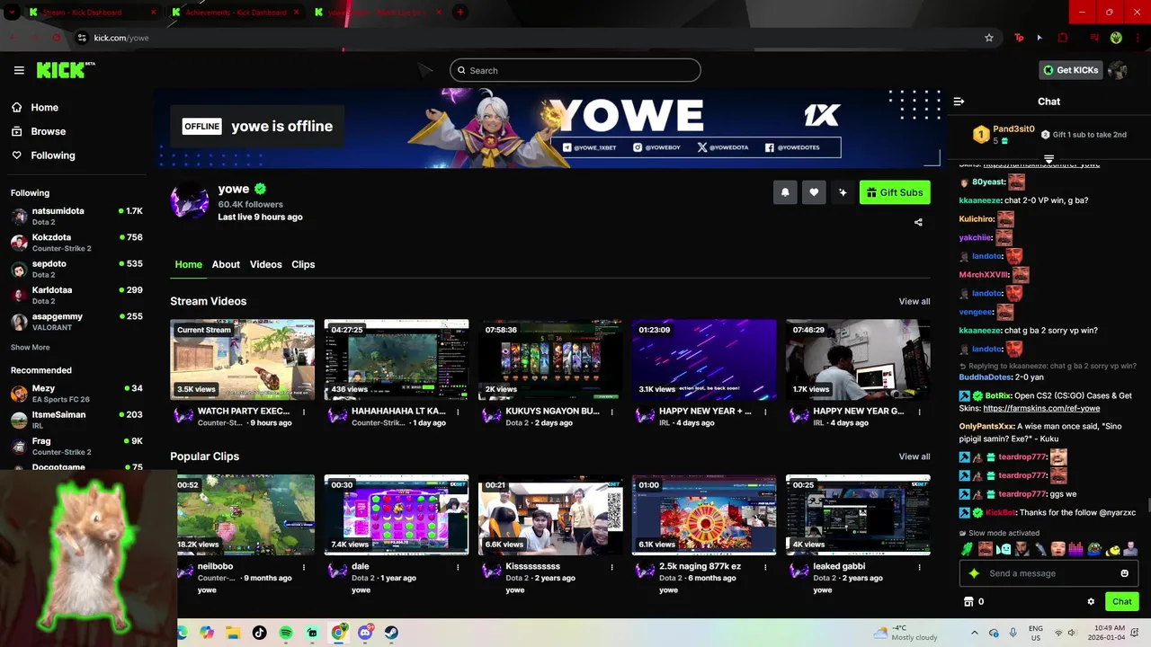
Task: Click View all for Popular Clips
Action: pos(915,456)
